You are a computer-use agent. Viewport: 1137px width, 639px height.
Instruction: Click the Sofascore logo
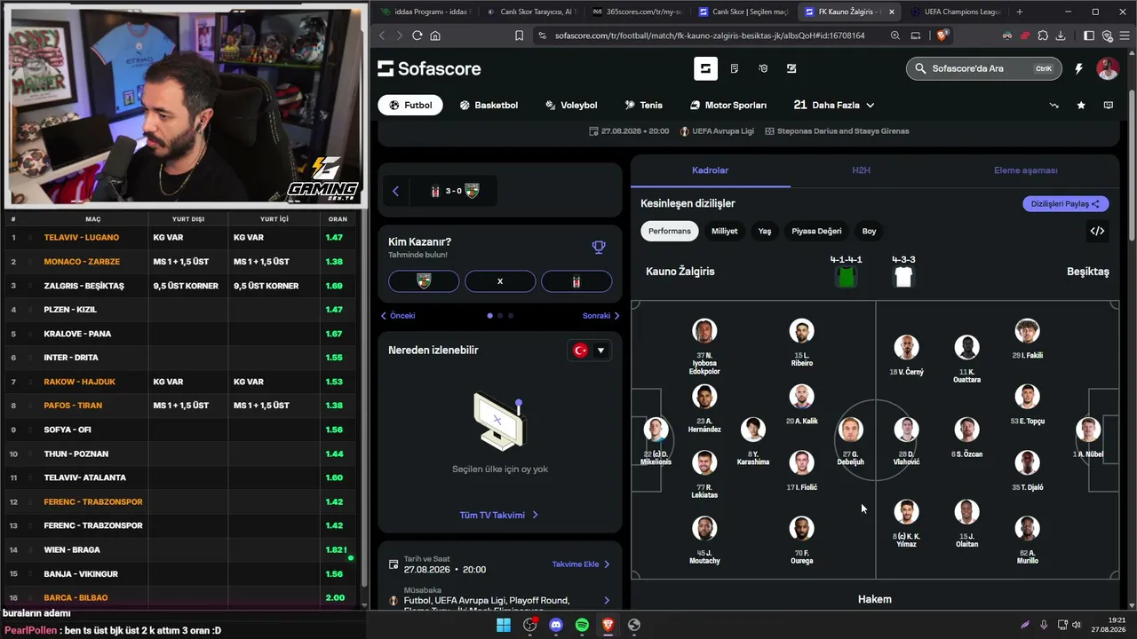[429, 68]
